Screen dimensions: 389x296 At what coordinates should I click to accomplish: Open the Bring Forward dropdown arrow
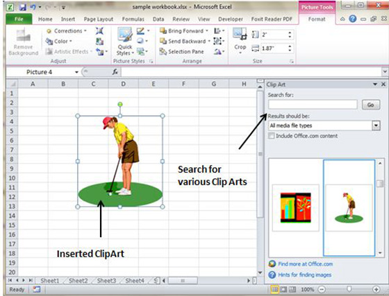[207, 31]
